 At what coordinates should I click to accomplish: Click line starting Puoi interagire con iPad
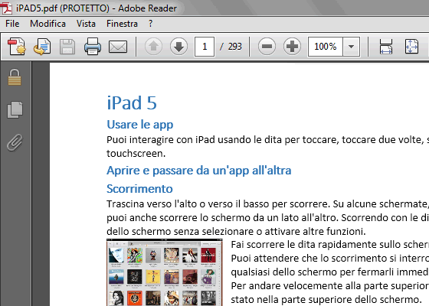point(268,140)
